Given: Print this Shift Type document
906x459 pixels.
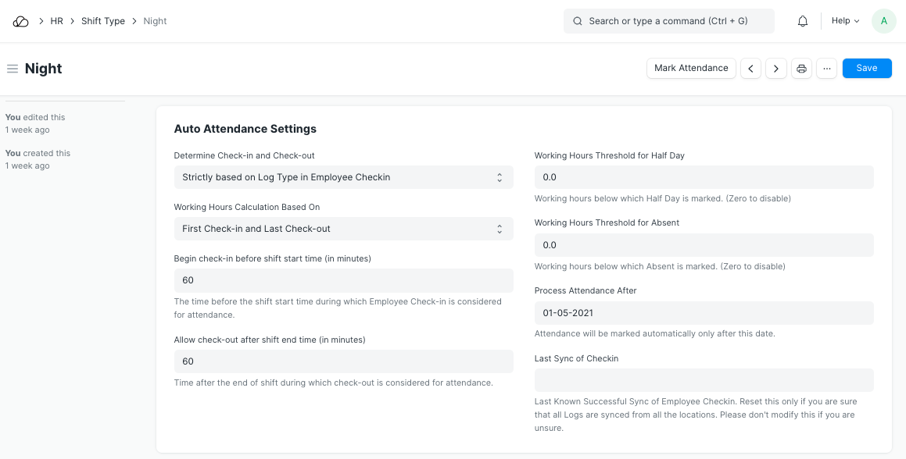Looking at the screenshot, I should pyautogui.click(x=801, y=69).
